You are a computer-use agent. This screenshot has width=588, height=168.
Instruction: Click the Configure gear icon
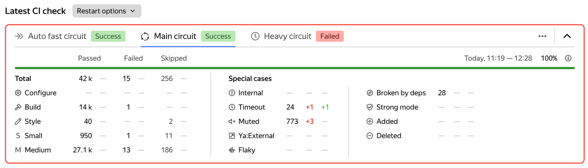pos(18,93)
